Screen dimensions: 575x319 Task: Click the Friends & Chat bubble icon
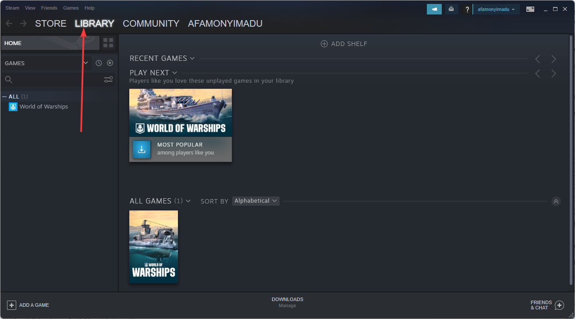click(x=559, y=305)
